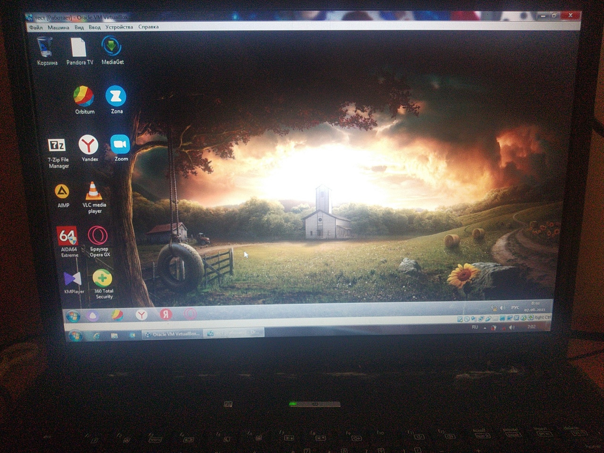The width and height of the screenshot is (604, 453).
Task: Click the guest tray network icon
Action: (x=494, y=308)
